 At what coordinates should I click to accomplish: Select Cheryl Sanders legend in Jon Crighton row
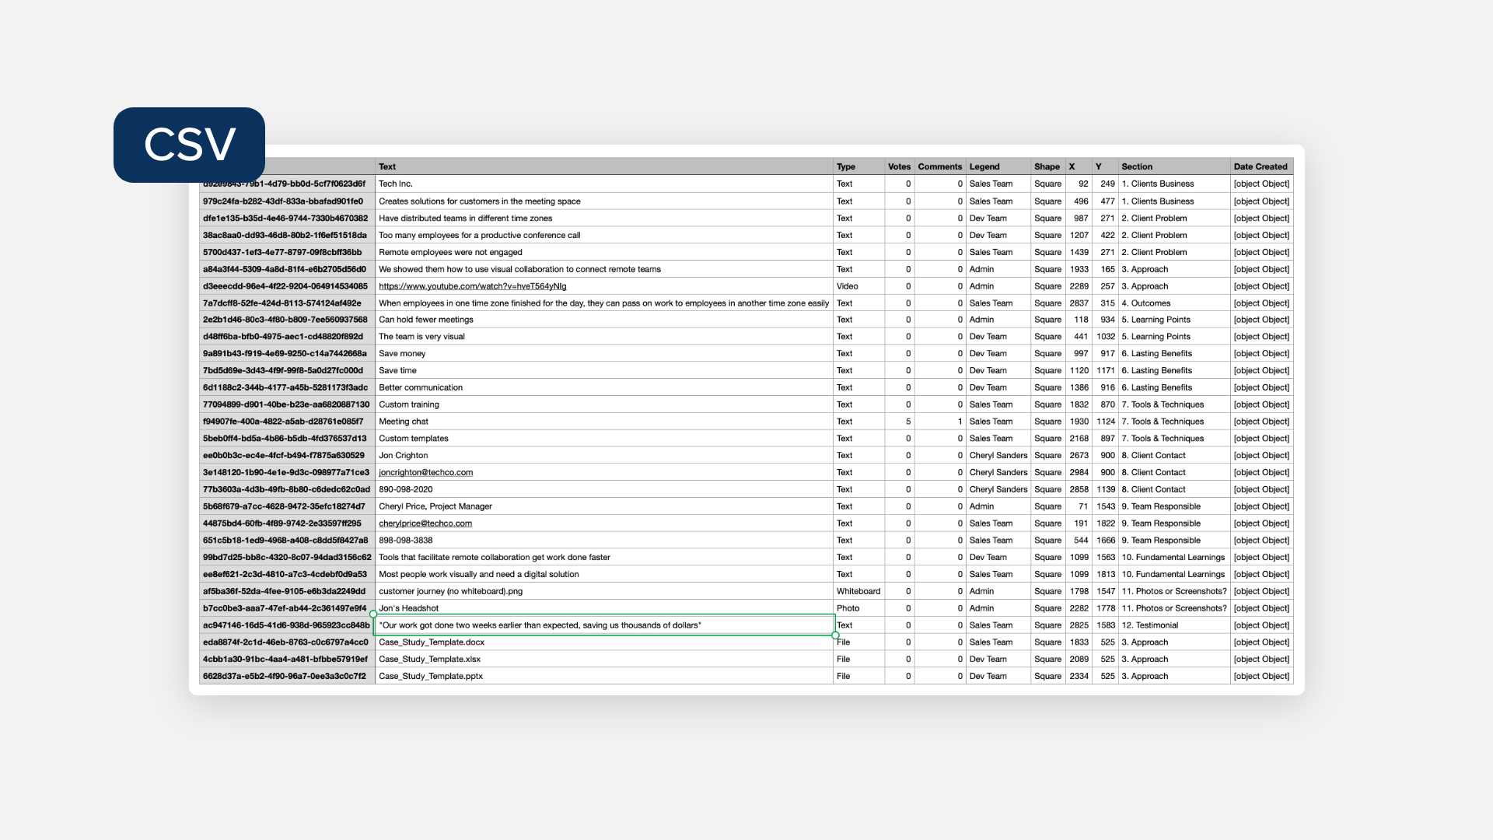[998, 456]
